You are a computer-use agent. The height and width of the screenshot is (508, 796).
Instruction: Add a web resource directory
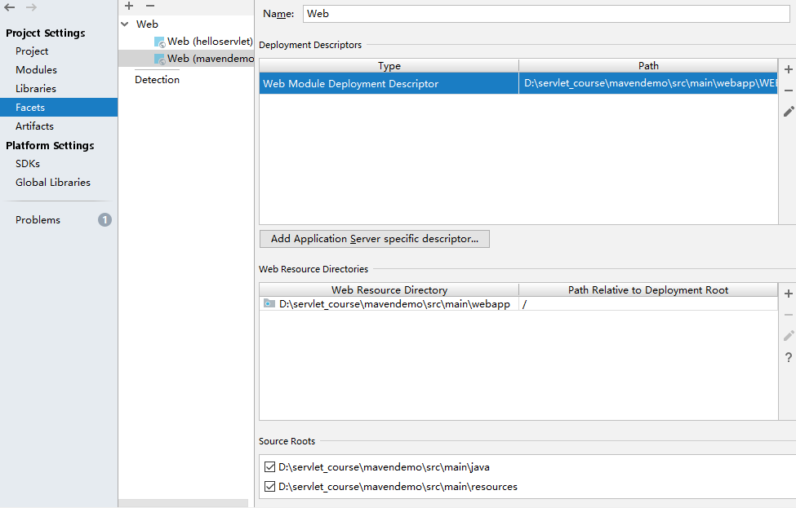tap(788, 294)
